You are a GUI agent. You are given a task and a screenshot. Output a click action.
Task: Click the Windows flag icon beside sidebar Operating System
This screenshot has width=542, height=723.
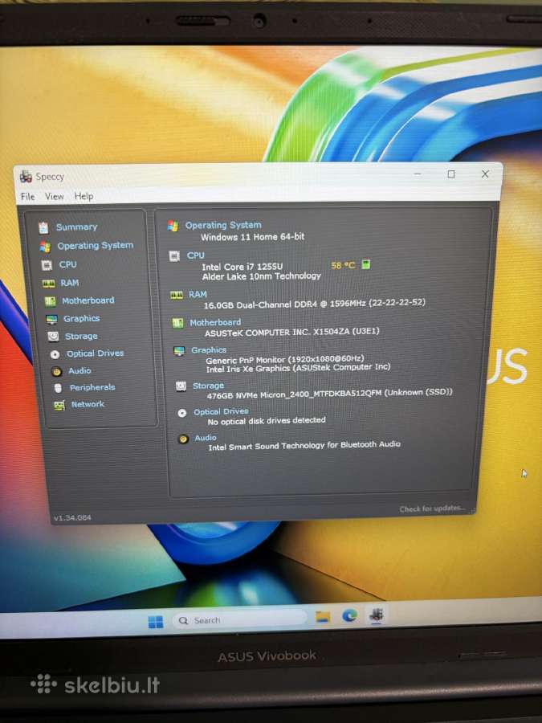click(x=45, y=247)
